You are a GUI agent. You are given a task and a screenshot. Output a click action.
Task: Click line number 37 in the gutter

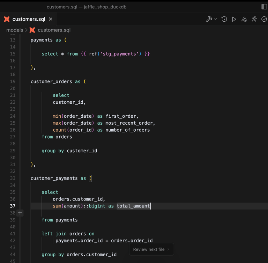13,206
